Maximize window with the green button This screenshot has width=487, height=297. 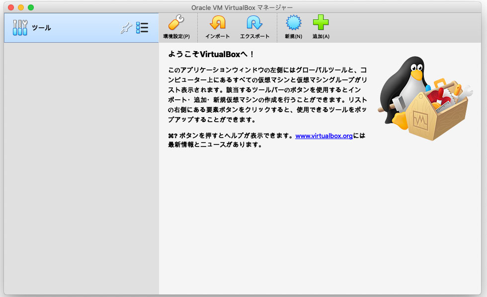pyautogui.click(x=31, y=7)
